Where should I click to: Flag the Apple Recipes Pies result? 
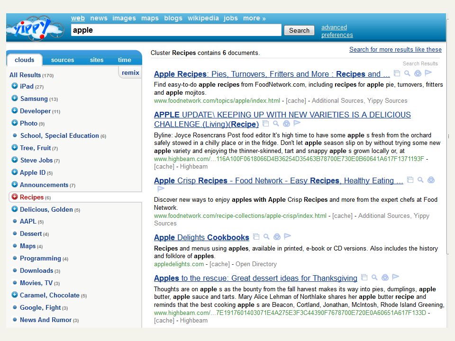point(428,73)
